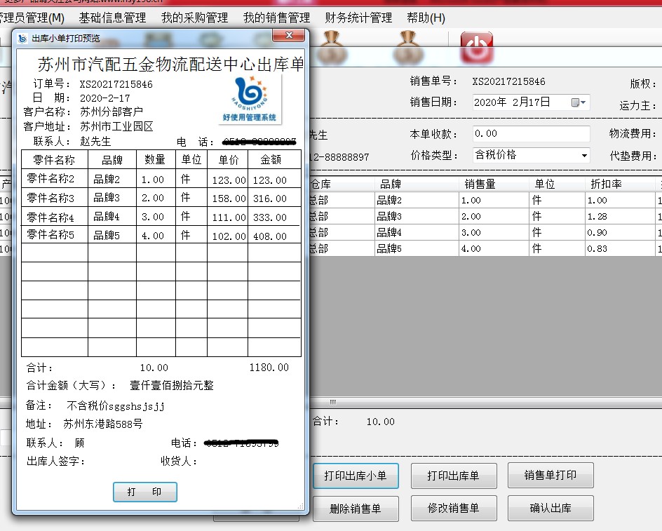Image resolution: width=662 pixels, height=531 pixels.
Task: Open the 基础信息管理 menu
Action: (x=112, y=18)
